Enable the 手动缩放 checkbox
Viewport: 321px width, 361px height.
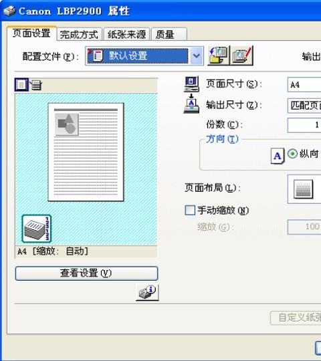[x=190, y=210]
